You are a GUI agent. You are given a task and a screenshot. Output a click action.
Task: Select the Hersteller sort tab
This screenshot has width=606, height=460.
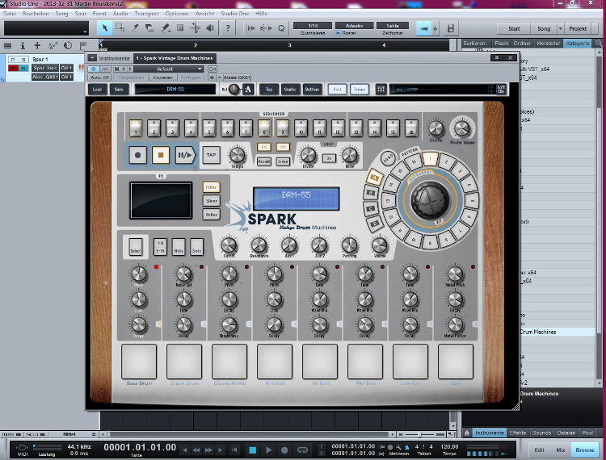point(548,44)
